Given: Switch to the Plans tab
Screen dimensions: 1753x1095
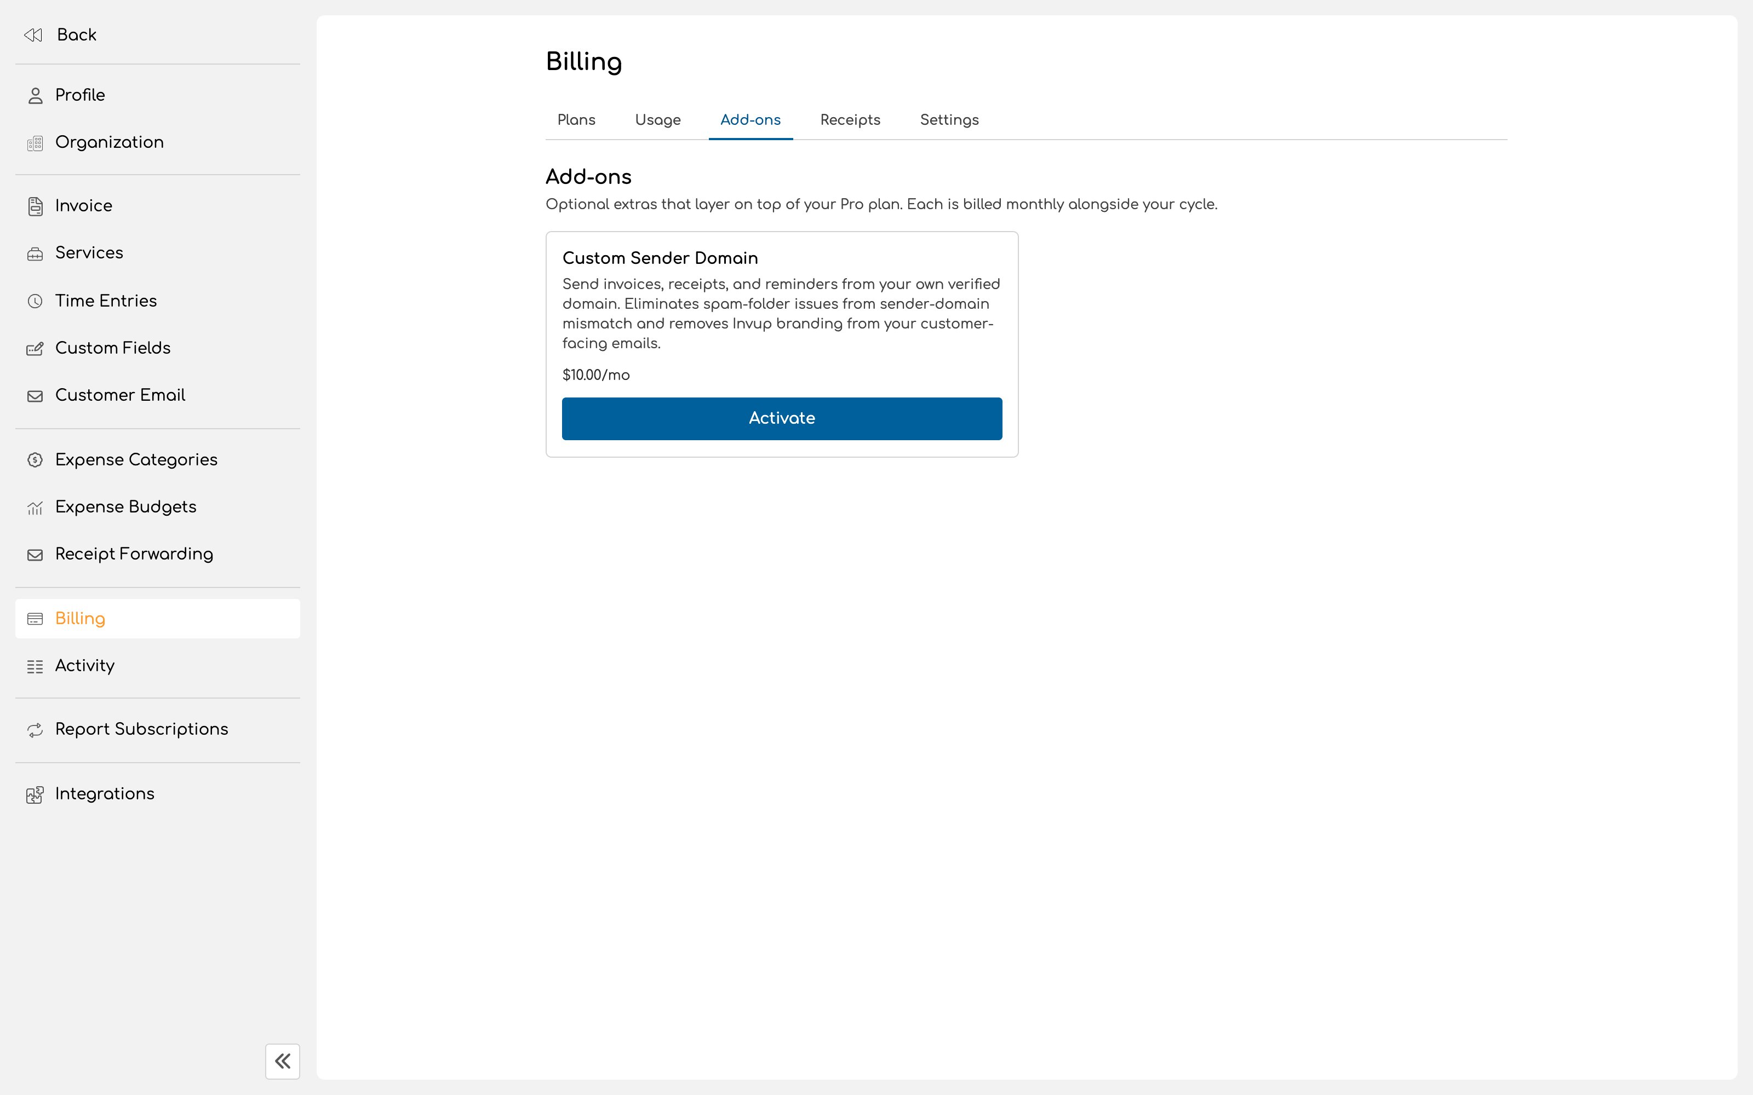Looking at the screenshot, I should pos(577,120).
